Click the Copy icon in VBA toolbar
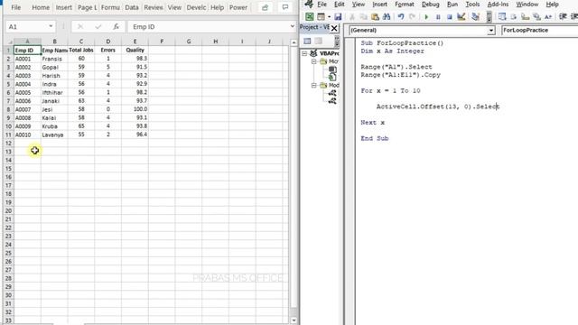 (x=363, y=17)
